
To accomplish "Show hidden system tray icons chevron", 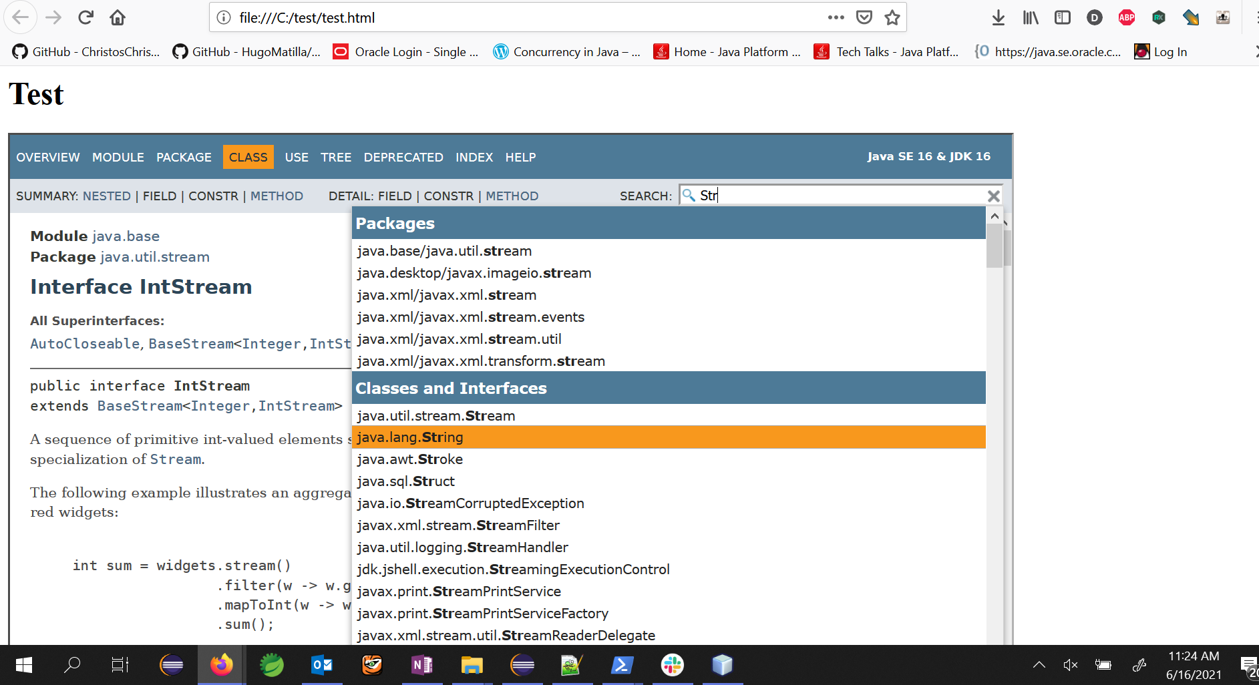I will [1039, 664].
